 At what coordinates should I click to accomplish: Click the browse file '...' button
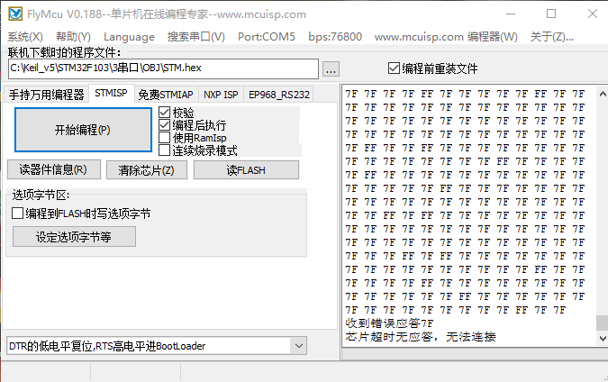331,69
